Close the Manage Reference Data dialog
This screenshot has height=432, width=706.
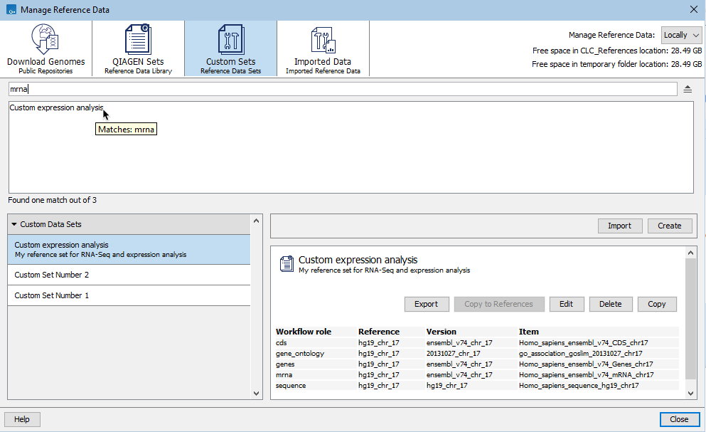point(679,419)
